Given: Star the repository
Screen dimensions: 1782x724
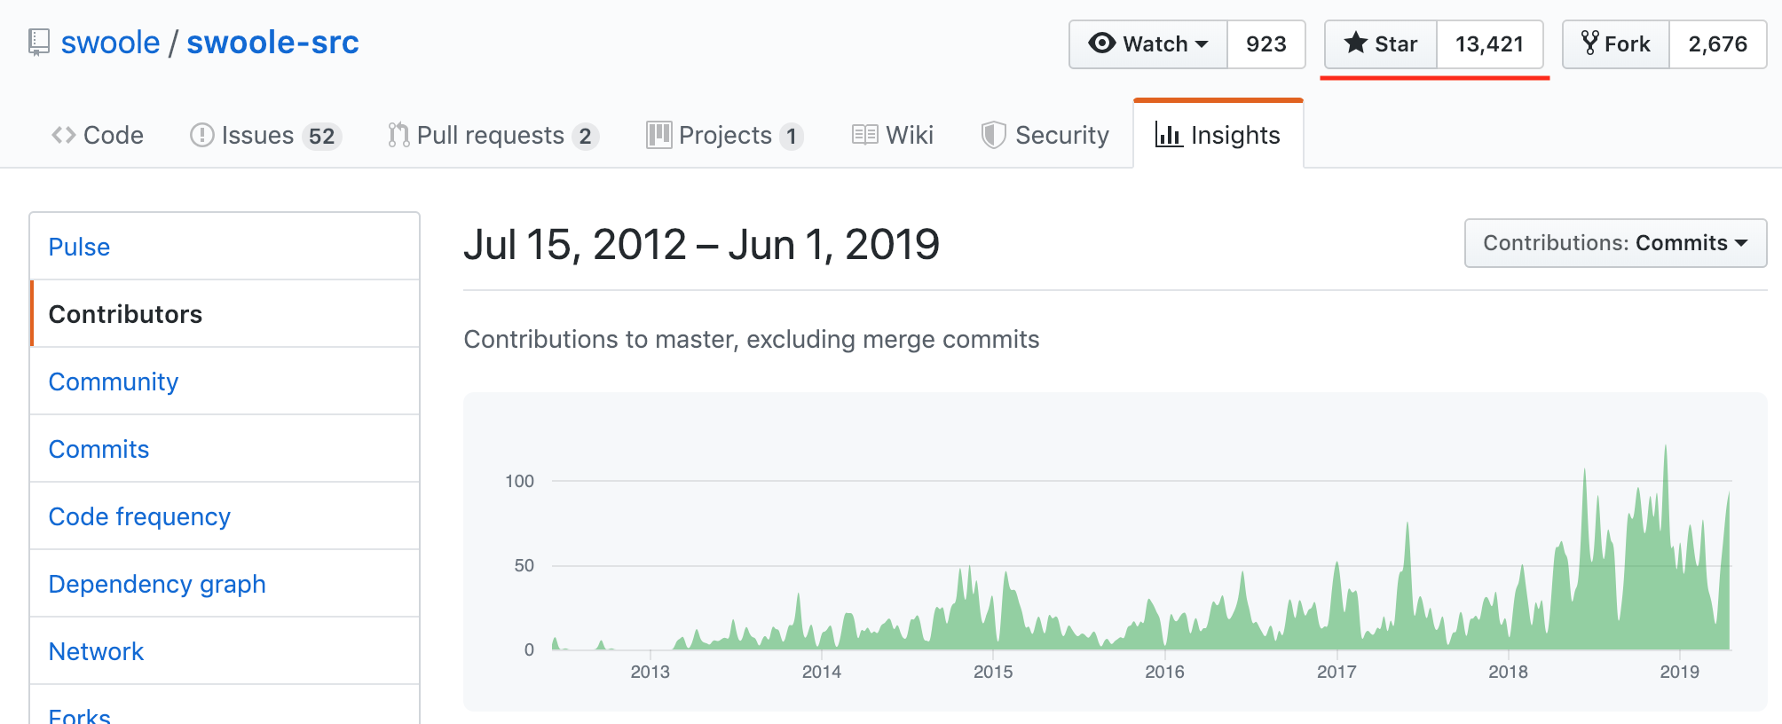Looking at the screenshot, I should click(1381, 44).
